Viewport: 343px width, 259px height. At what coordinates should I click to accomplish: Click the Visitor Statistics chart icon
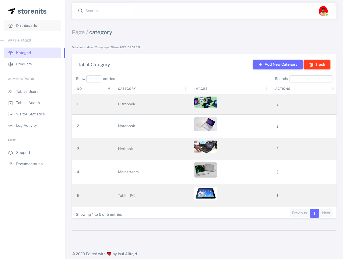coord(11,114)
